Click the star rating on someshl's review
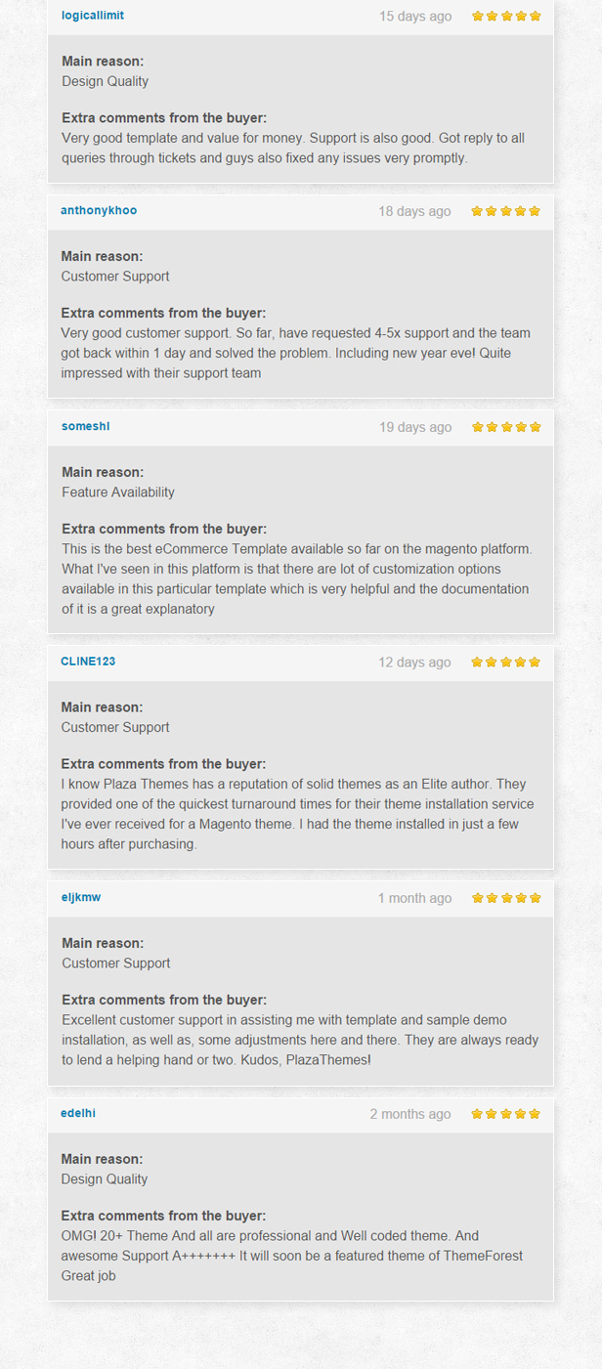Screen dimensions: 602x1369 click(x=506, y=427)
